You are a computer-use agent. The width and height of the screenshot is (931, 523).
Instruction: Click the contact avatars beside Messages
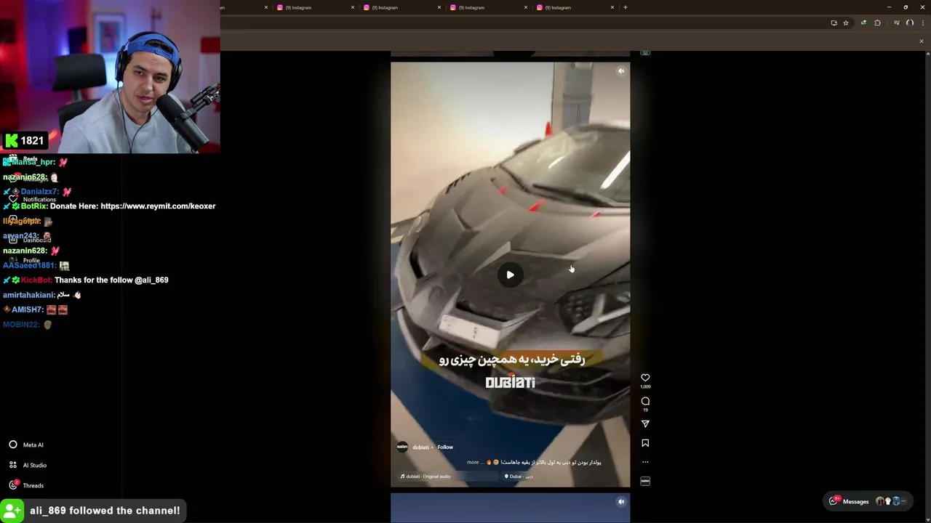point(892,501)
